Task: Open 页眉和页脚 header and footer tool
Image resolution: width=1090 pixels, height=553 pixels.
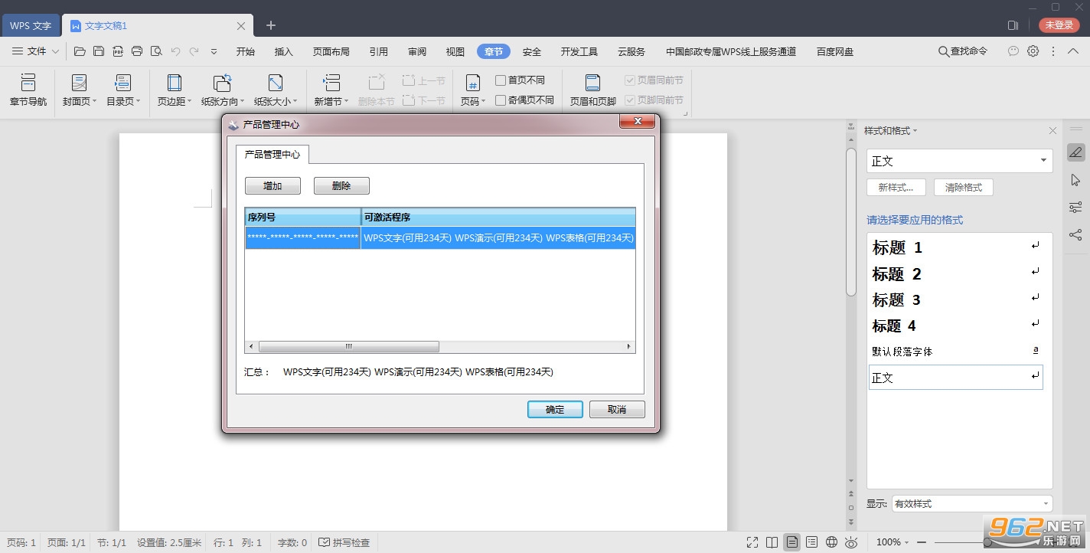Action: coord(592,90)
